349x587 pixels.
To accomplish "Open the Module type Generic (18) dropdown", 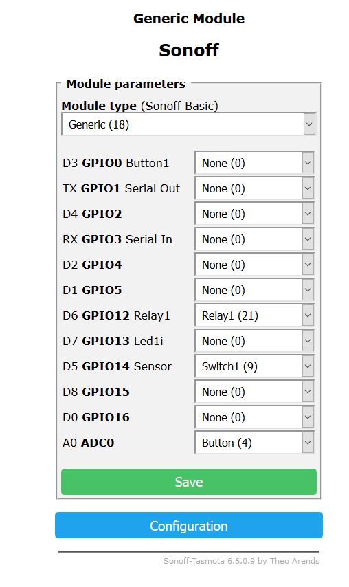I will (x=188, y=124).
